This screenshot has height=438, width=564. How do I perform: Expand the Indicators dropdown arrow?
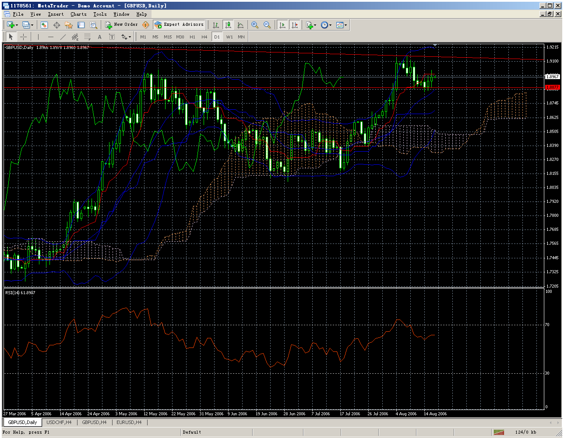(315, 25)
